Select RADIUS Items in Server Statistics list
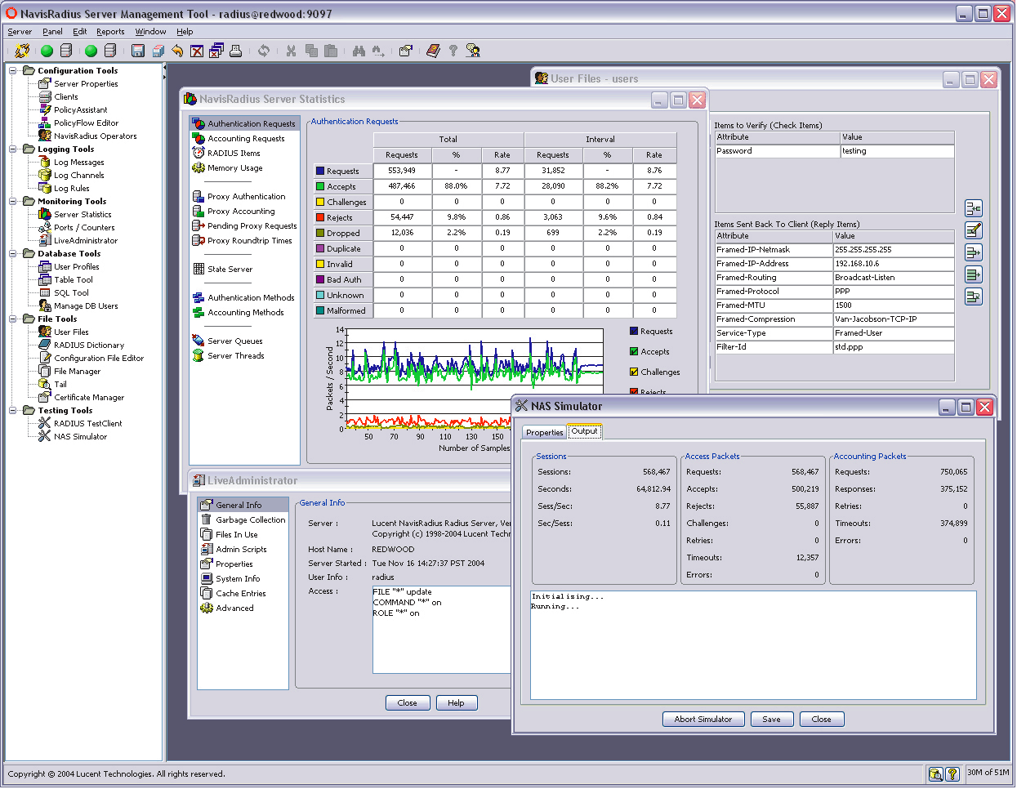 point(234,154)
